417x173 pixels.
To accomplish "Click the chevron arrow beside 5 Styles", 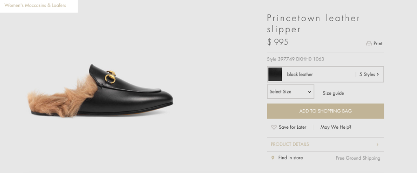I will click(x=377, y=75).
